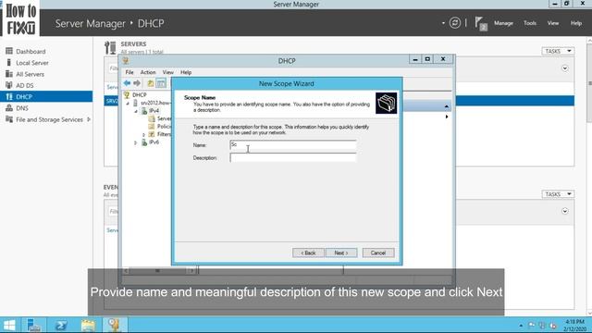This screenshot has height=333, width=592.
Task: Open File and Storage Services
Action: tap(49, 119)
